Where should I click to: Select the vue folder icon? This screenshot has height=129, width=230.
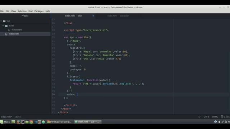click(x=4, y=21)
